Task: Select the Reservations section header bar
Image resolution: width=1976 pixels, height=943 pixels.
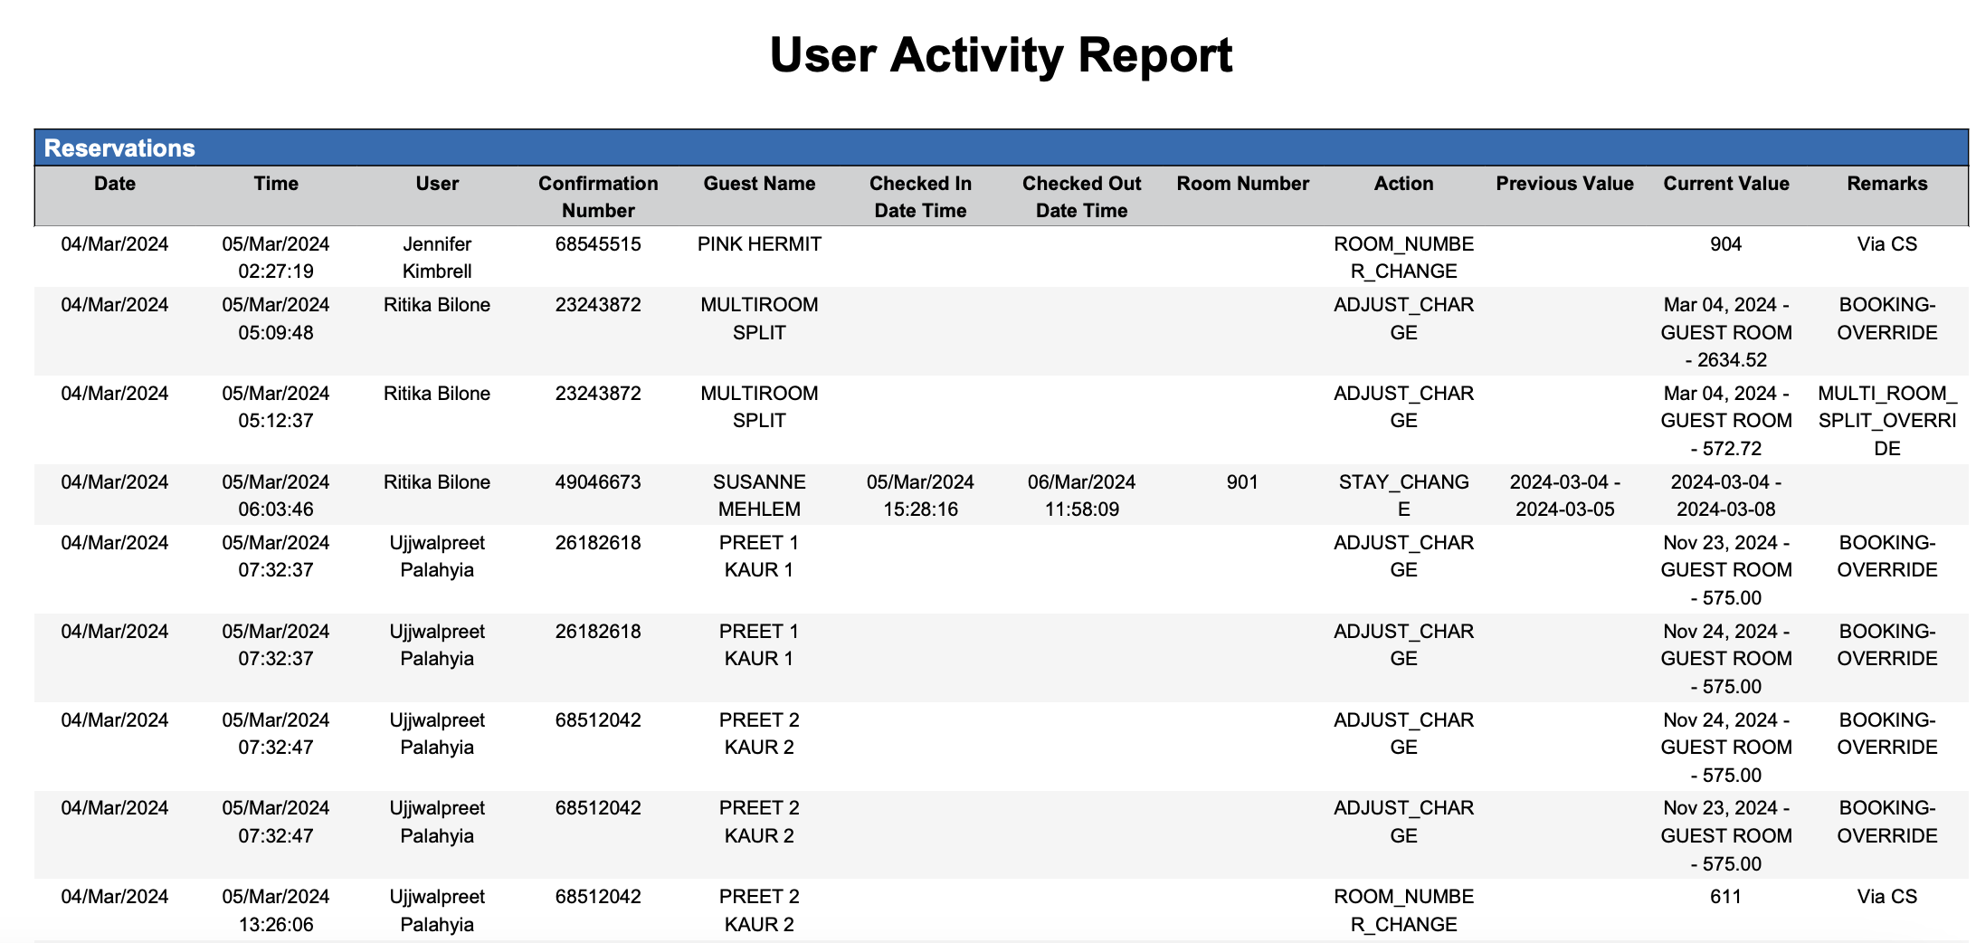Action: [x=1000, y=148]
